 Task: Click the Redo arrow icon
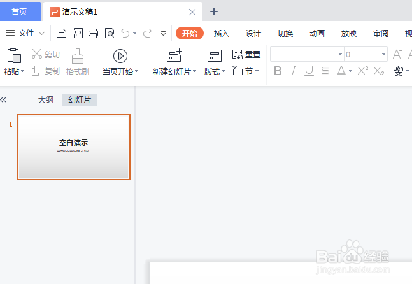(x=147, y=33)
